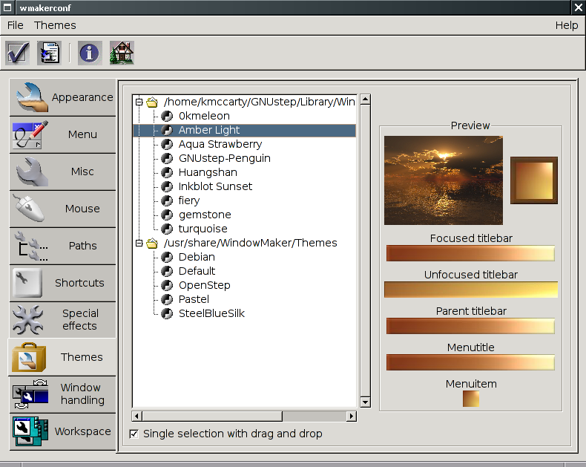Select the Mouse settings section

point(63,209)
